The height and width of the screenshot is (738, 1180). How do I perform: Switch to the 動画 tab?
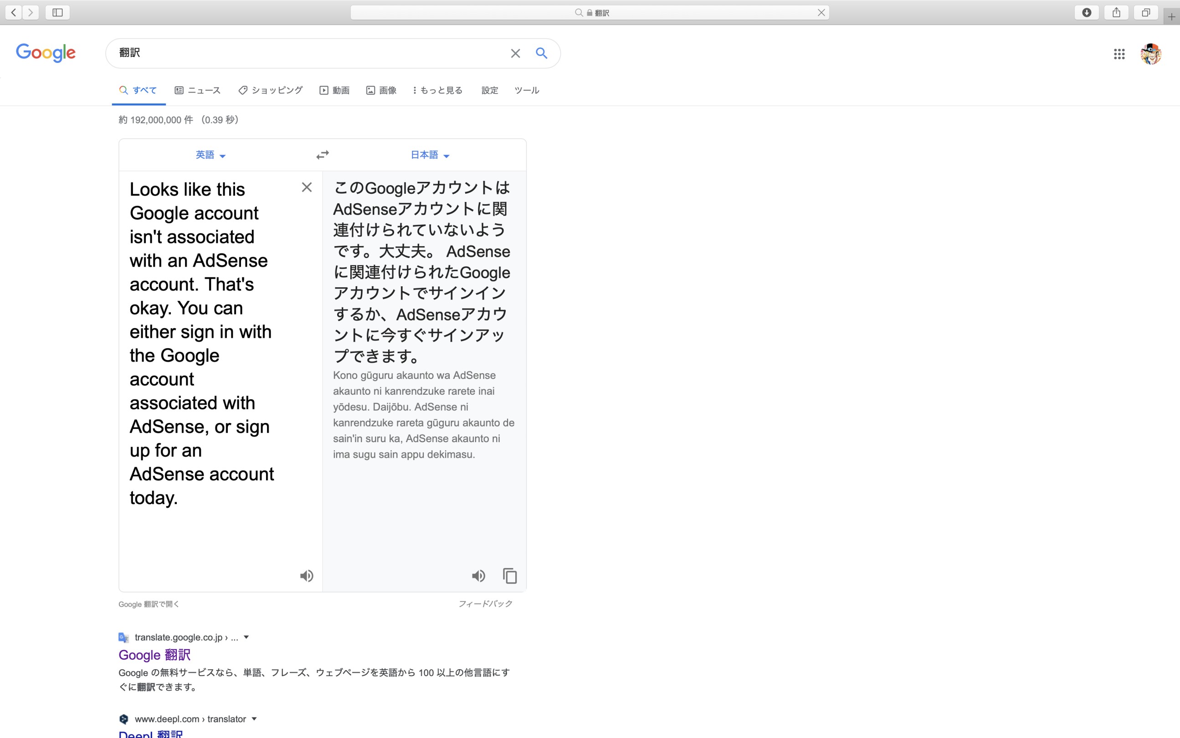334,90
